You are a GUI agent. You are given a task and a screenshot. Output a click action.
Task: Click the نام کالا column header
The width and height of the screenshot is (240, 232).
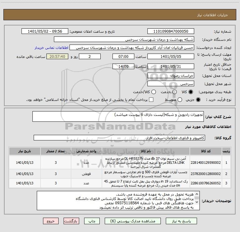coord(146,151)
